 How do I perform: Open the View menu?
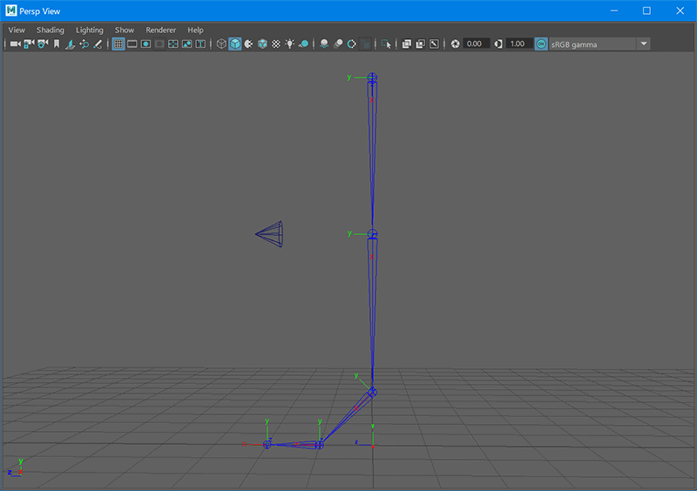pyautogui.click(x=17, y=30)
